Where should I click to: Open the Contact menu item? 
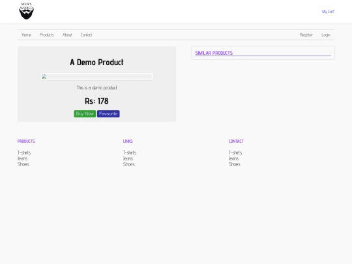point(86,35)
